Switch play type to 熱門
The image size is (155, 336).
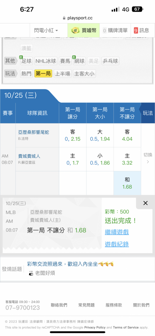point(27,74)
